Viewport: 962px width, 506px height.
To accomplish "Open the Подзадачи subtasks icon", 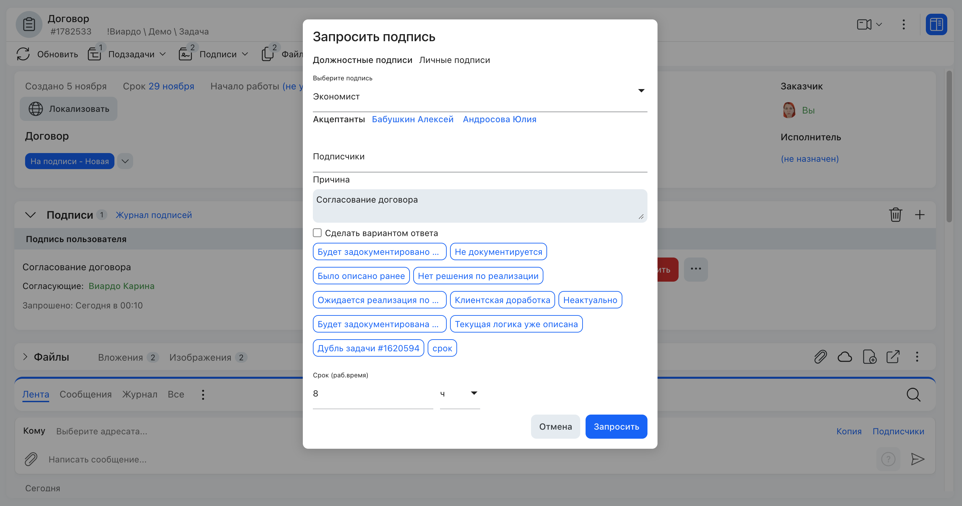I will pyautogui.click(x=95, y=54).
